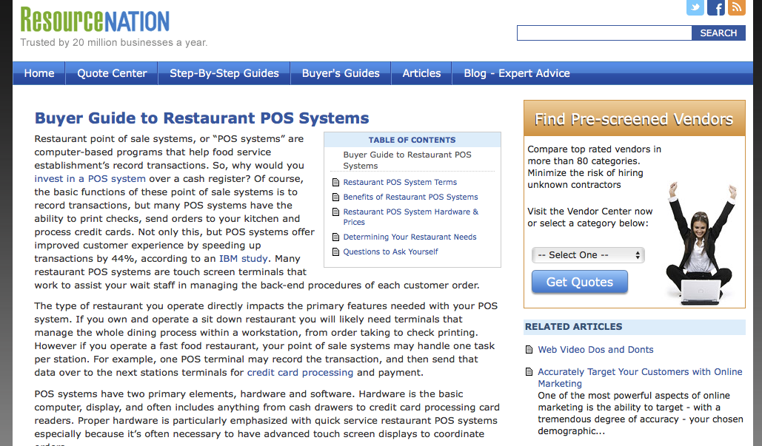Open the RSS feed icon

pyautogui.click(x=737, y=7)
